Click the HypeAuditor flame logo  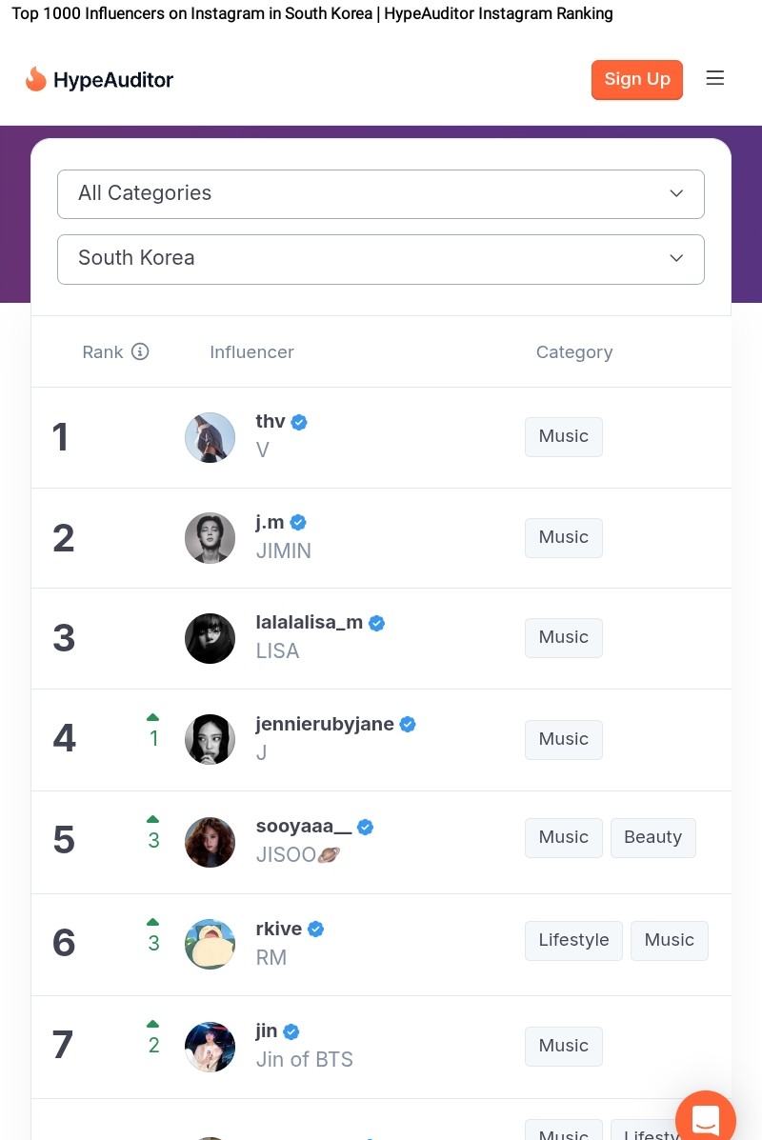coord(35,79)
